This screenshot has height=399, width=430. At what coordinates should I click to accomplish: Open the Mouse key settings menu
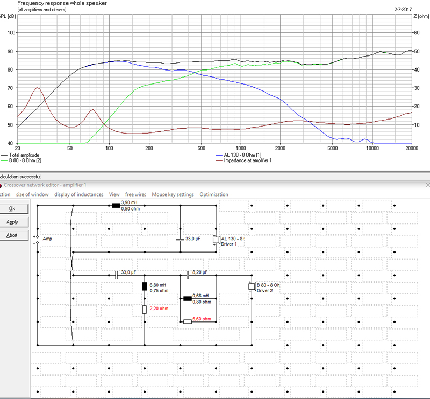(173, 194)
